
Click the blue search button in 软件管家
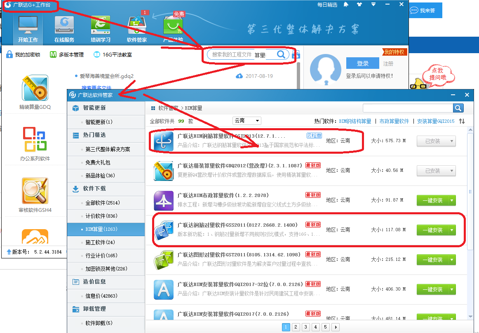click(x=458, y=108)
